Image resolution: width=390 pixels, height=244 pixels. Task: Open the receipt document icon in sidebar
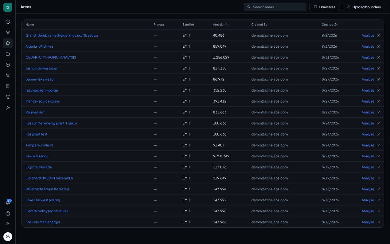pos(8,86)
